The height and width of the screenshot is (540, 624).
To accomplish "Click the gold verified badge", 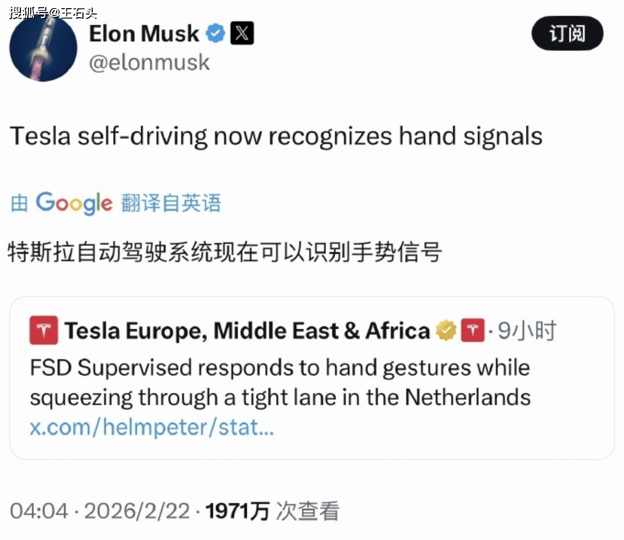I will pos(446,331).
